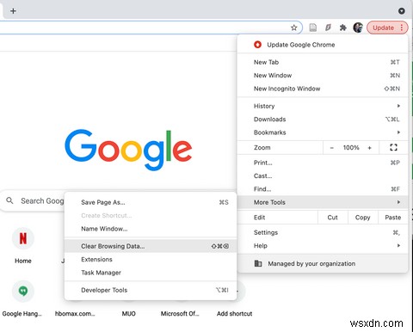Click the search magnifier icon
The height and width of the screenshot is (332, 413).
click(9, 200)
